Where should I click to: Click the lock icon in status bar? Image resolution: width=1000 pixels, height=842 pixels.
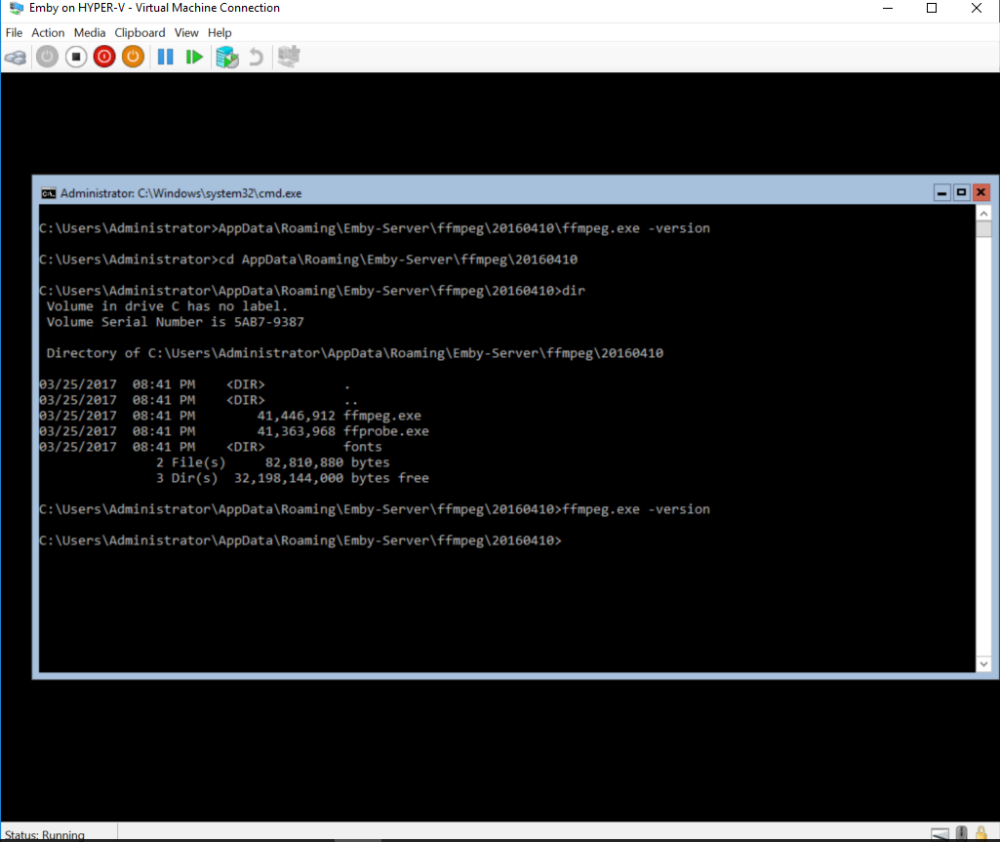[981, 833]
